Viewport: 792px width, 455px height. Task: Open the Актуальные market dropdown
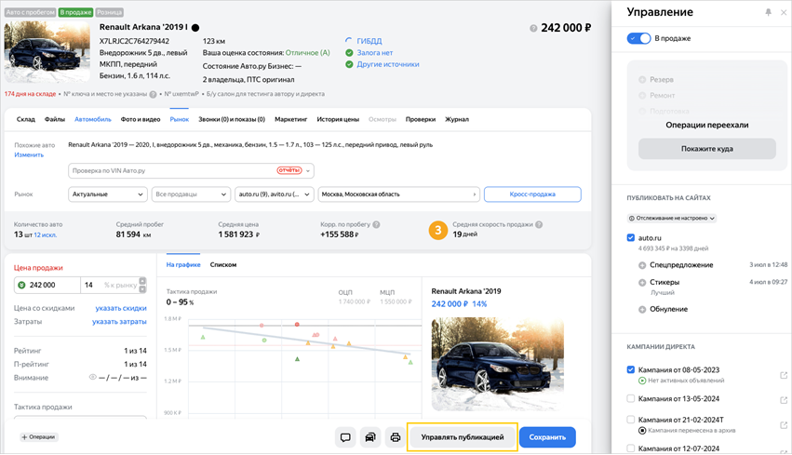[108, 194]
